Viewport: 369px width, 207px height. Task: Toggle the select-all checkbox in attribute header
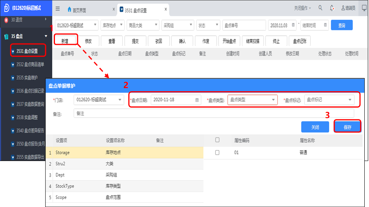(x=217, y=140)
